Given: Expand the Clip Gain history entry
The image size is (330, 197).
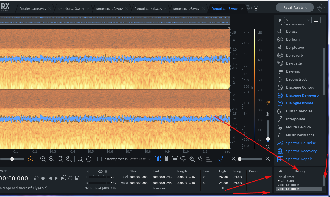Looking at the screenshot, I should pyautogui.click(x=278, y=181).
